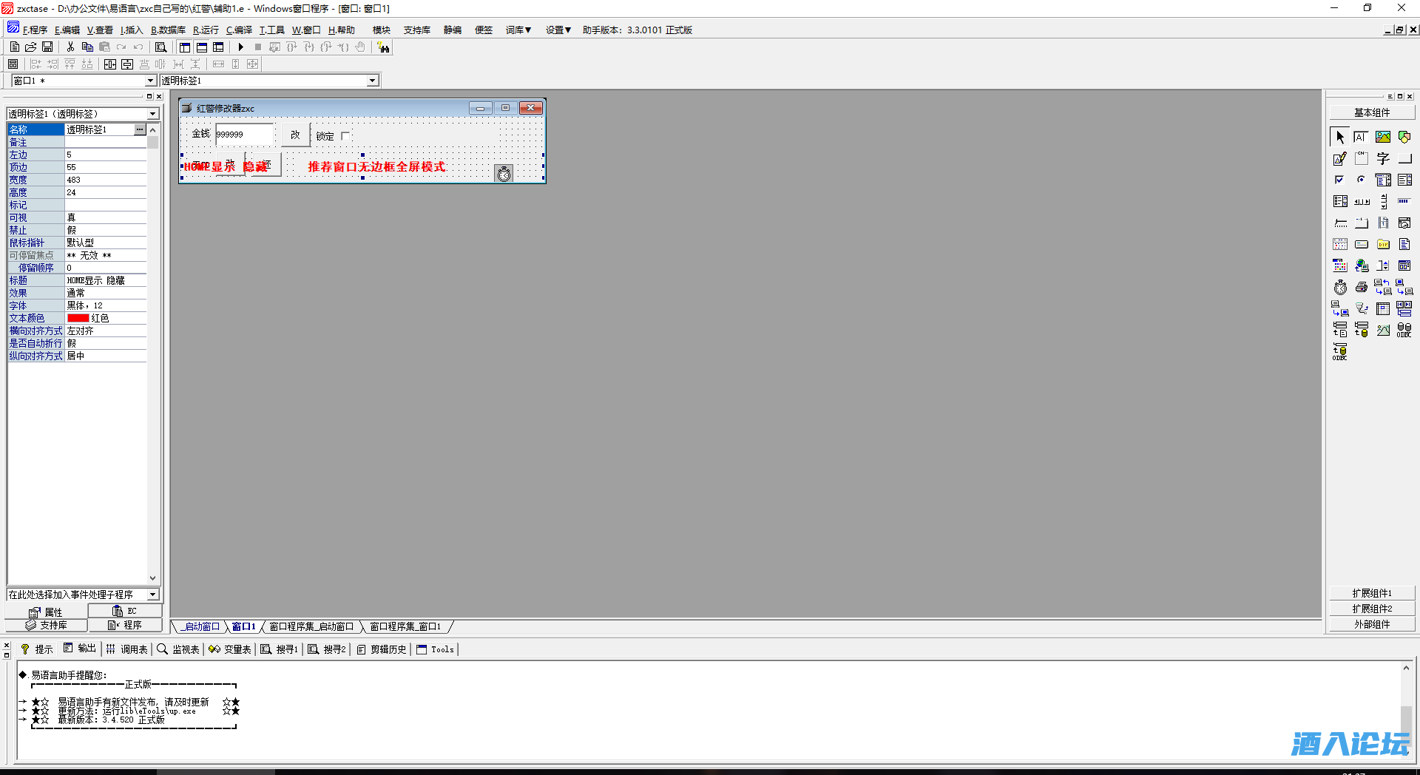The height and width of the screenshot is (775, 1420).
Task: Switch to the _启动窗口 tab
Action: coord(201,626)
